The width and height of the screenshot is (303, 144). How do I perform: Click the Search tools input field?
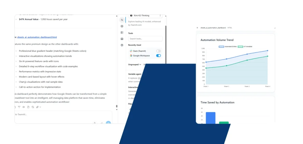(145, 39)
